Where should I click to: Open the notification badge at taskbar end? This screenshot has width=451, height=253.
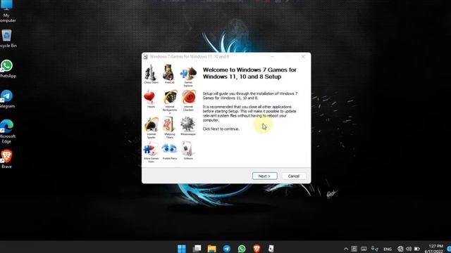[x=449, y=249]
